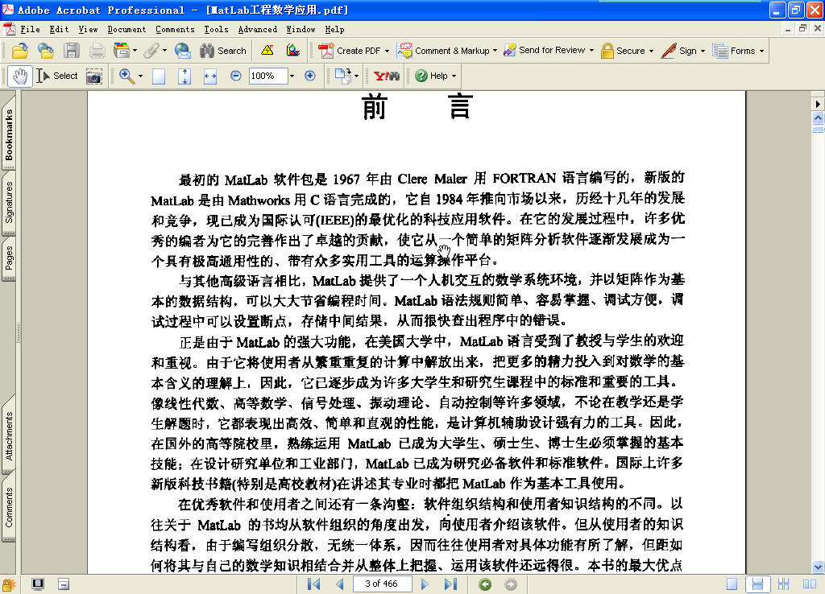
Task: Set Actual Size page view icon
Action: tap(159, 76)
